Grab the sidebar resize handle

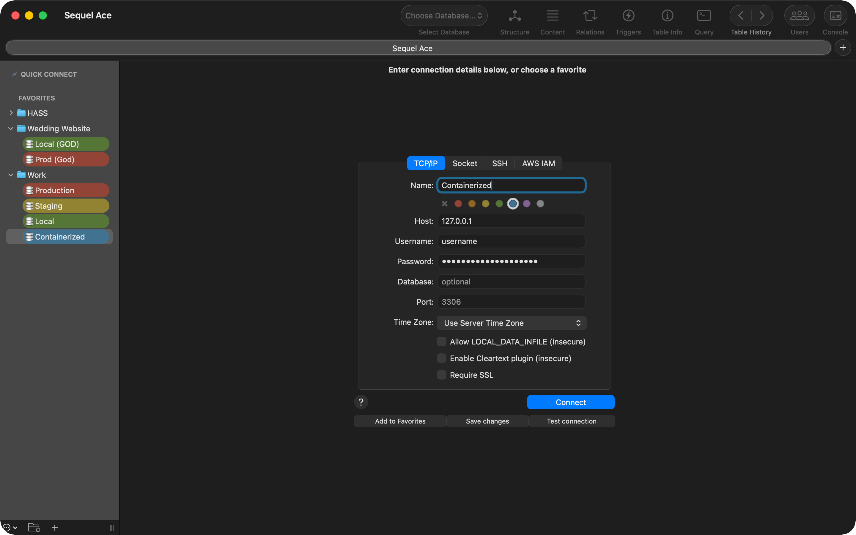point(112,528)
